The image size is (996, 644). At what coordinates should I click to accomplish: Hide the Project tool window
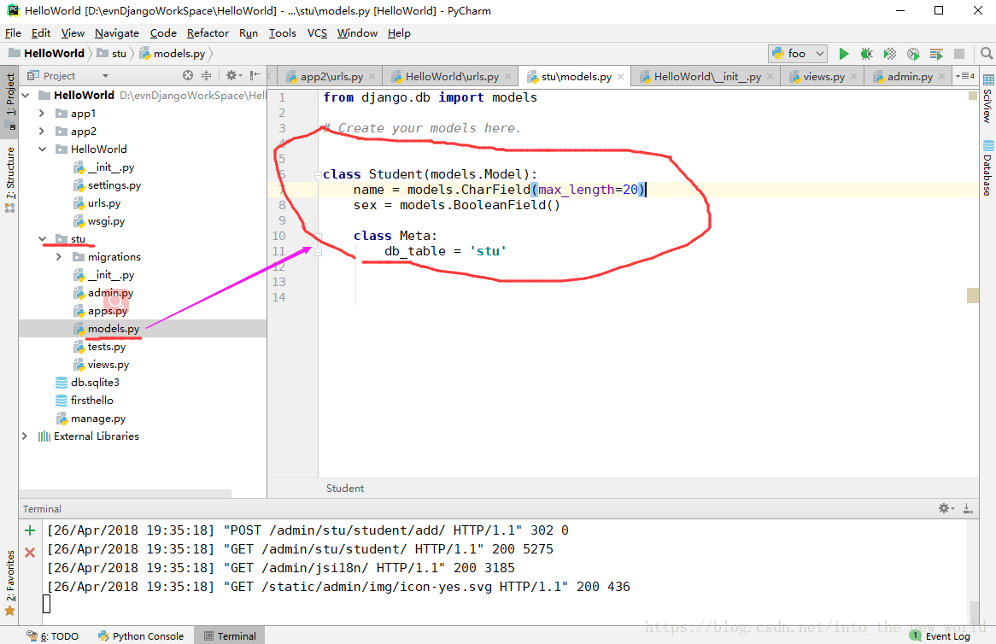click(x=255, y=75)
